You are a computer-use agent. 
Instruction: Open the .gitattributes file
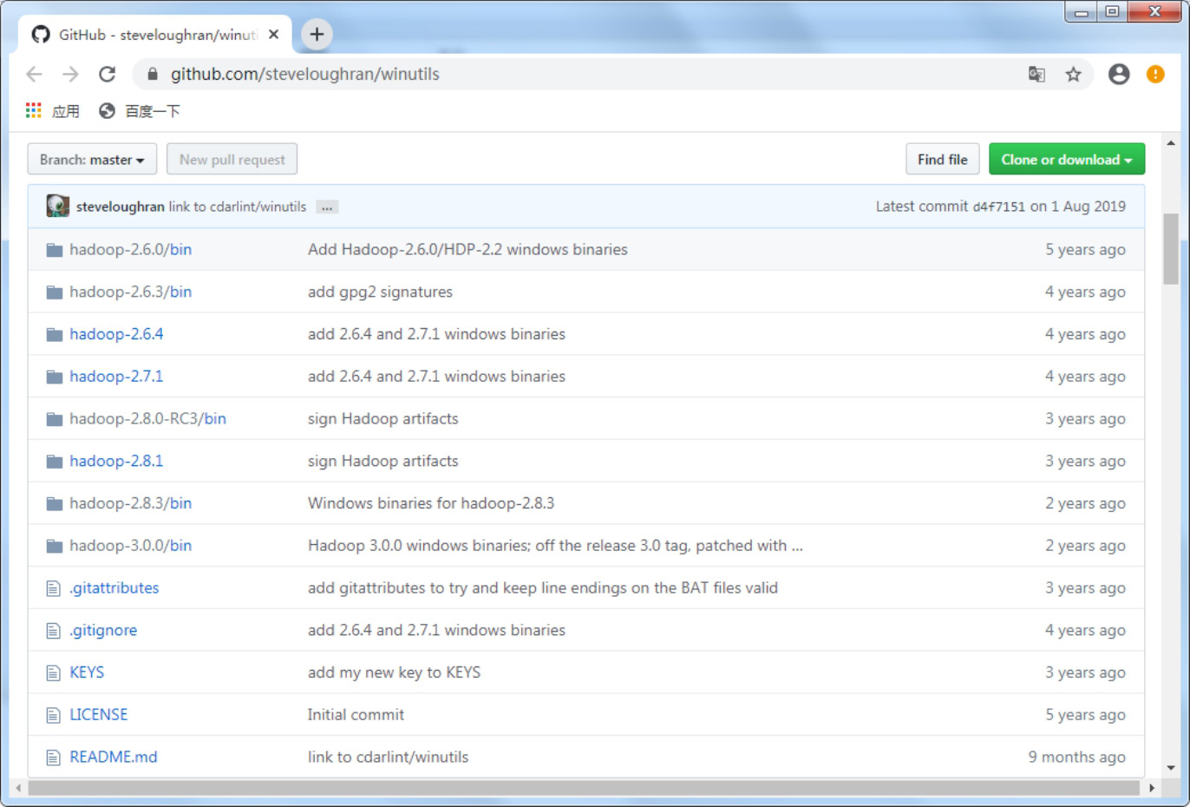pos(114,588)
